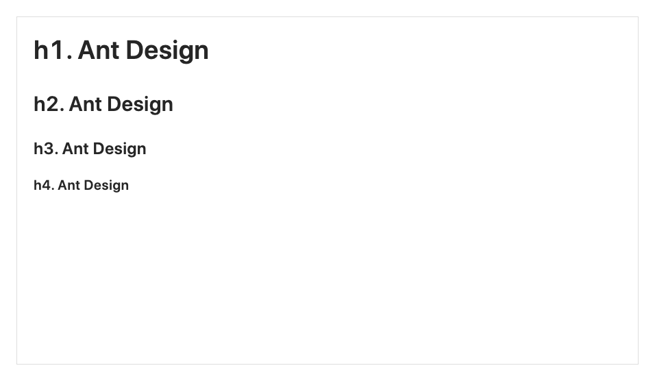This screenshot has height=381, width=655.
Task: Select the h4. Ant Design heading
Action: (81, 185)
